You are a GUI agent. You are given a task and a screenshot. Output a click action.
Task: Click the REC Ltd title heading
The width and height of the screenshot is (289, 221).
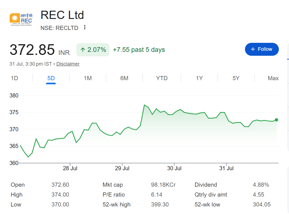62,15
